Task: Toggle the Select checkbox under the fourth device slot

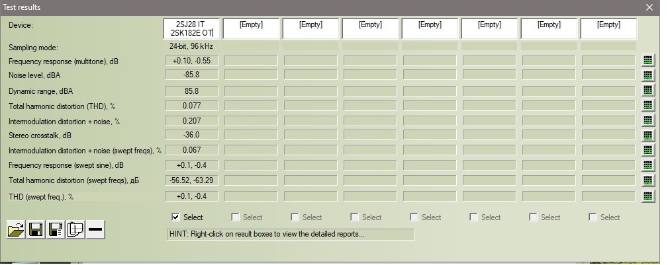Action: click(354, 217)
